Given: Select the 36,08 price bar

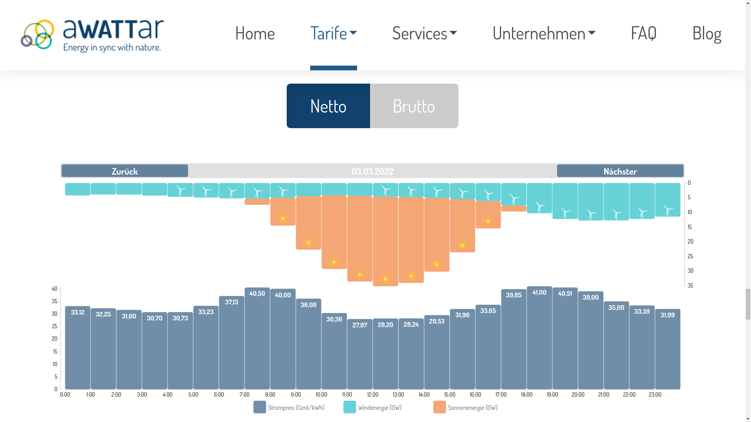Looking at the screenshot, I should [309, 344].
